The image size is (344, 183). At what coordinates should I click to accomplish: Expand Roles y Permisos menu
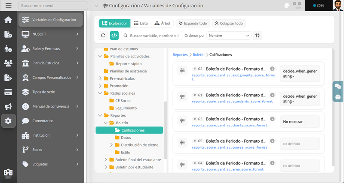[x=50, y=48]
